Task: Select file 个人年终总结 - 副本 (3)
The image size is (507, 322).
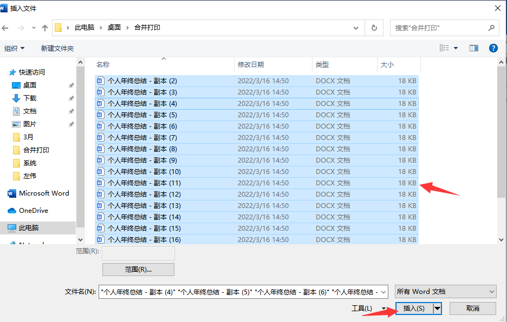Action: point(257,92)
